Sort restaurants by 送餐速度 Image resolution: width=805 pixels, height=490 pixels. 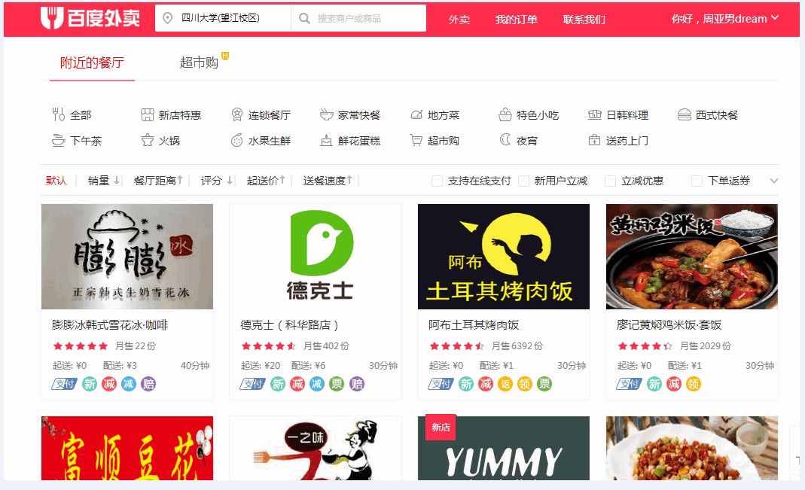pos(328,181)
